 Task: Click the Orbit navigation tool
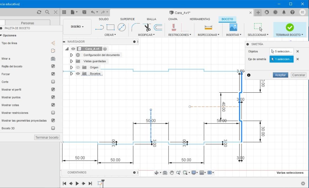tap(156, 173)
